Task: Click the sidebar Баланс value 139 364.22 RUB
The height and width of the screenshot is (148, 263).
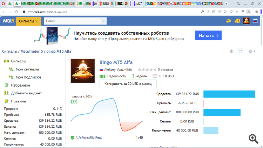Action: click(x=50, y=127)
